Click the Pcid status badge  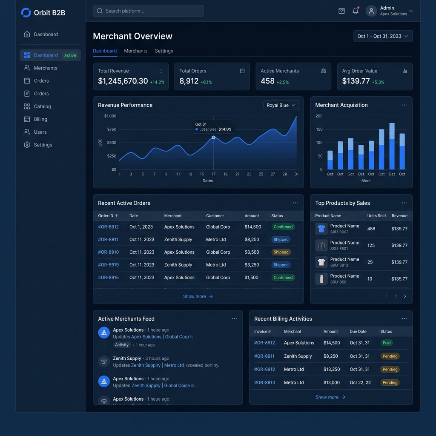click(387, 343)
